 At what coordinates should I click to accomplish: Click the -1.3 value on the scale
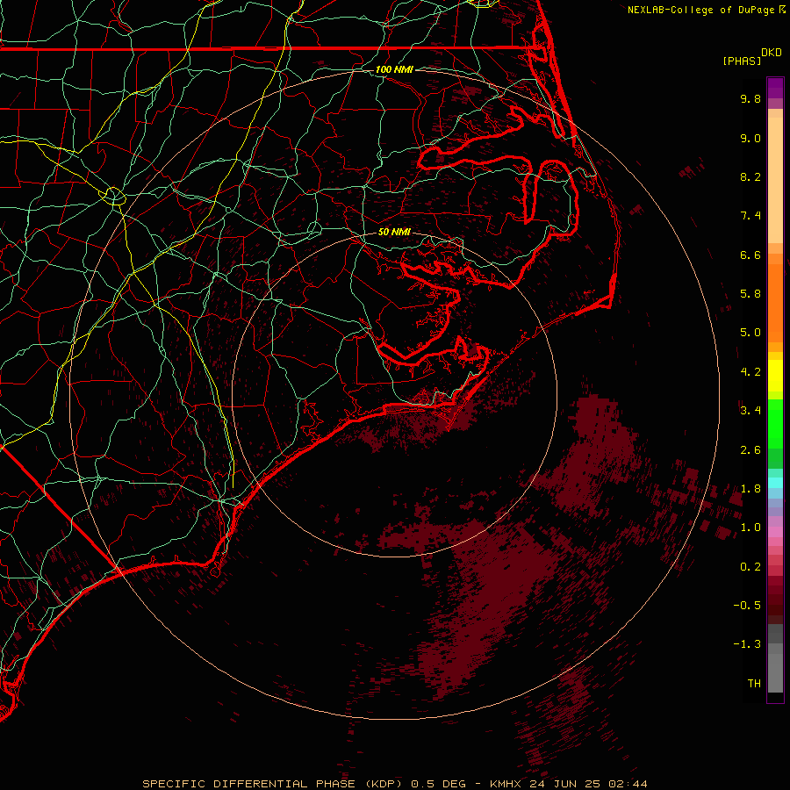747,644
